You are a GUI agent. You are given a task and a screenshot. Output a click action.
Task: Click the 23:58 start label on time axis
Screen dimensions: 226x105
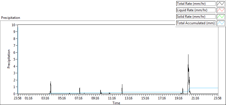pyautogui.click(x=18, y=99)
